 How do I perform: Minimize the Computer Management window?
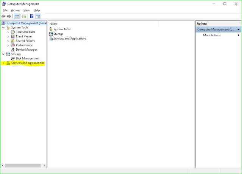(214, 4)
